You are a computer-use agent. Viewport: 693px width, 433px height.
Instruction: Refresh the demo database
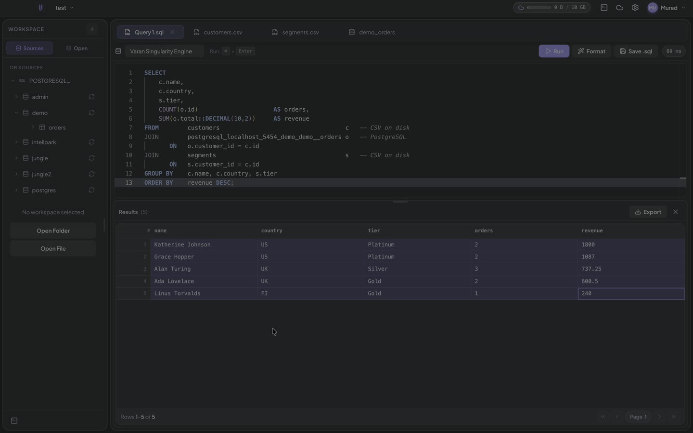pyautogui.click(x=91, y=113)
